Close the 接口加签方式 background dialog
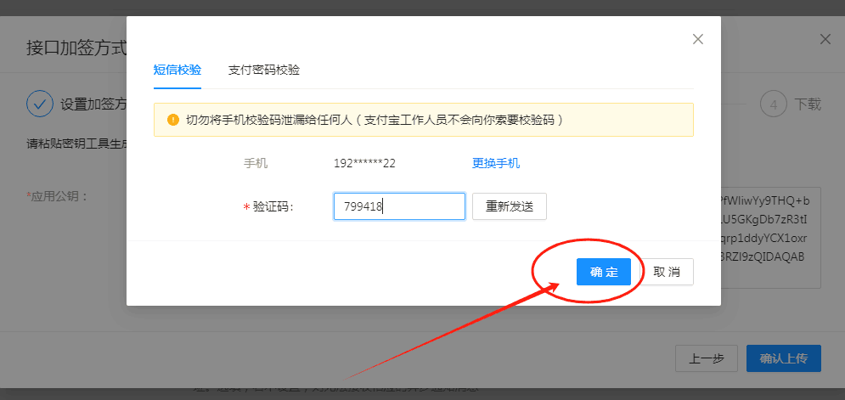The width and height of the screenshot is (845, 400). coord(825,39)
